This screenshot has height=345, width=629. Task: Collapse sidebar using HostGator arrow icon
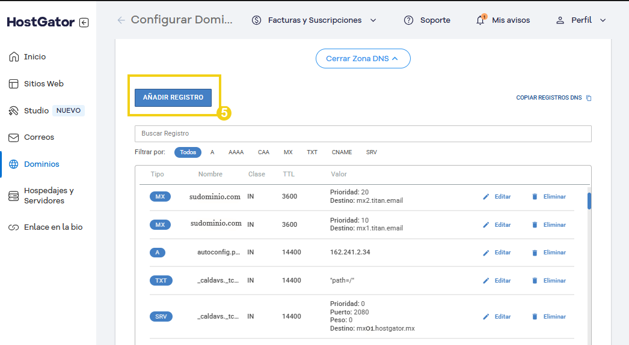tap(84, 22)
